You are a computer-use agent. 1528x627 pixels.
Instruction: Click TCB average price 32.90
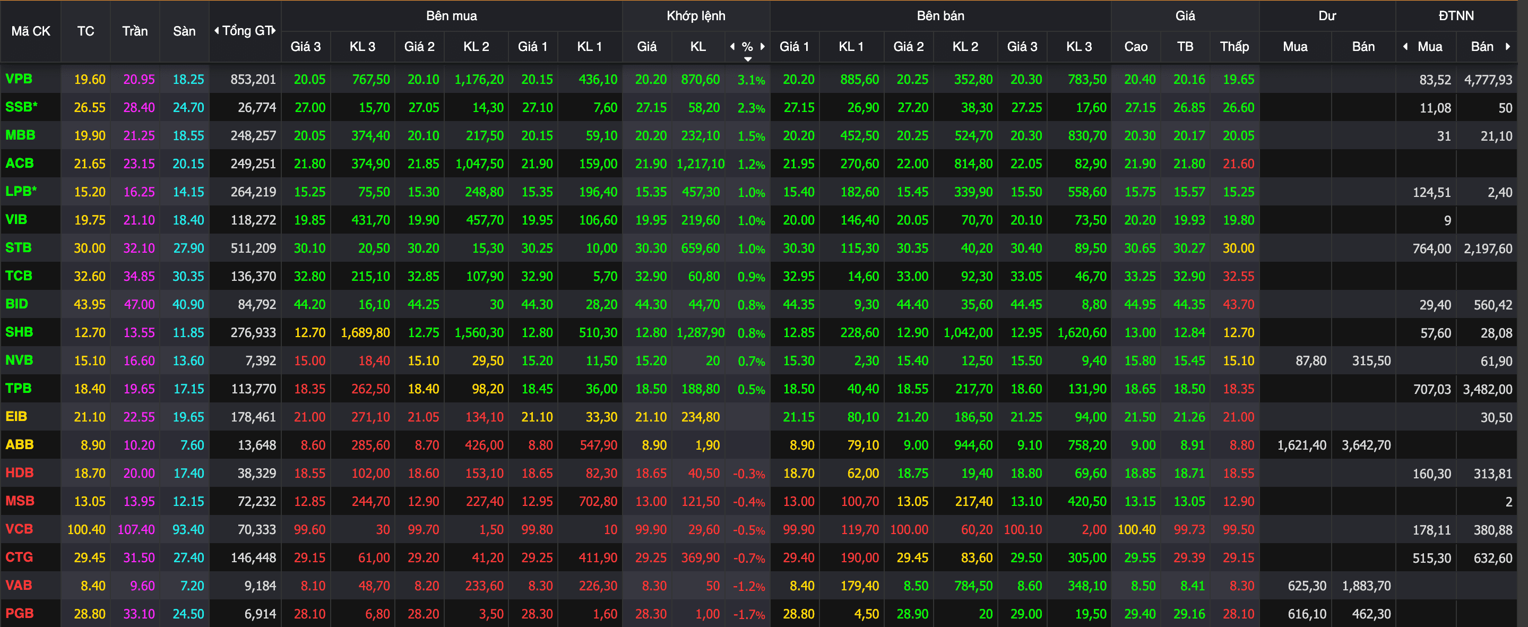pyautogui.click(x=1189, y=277)
